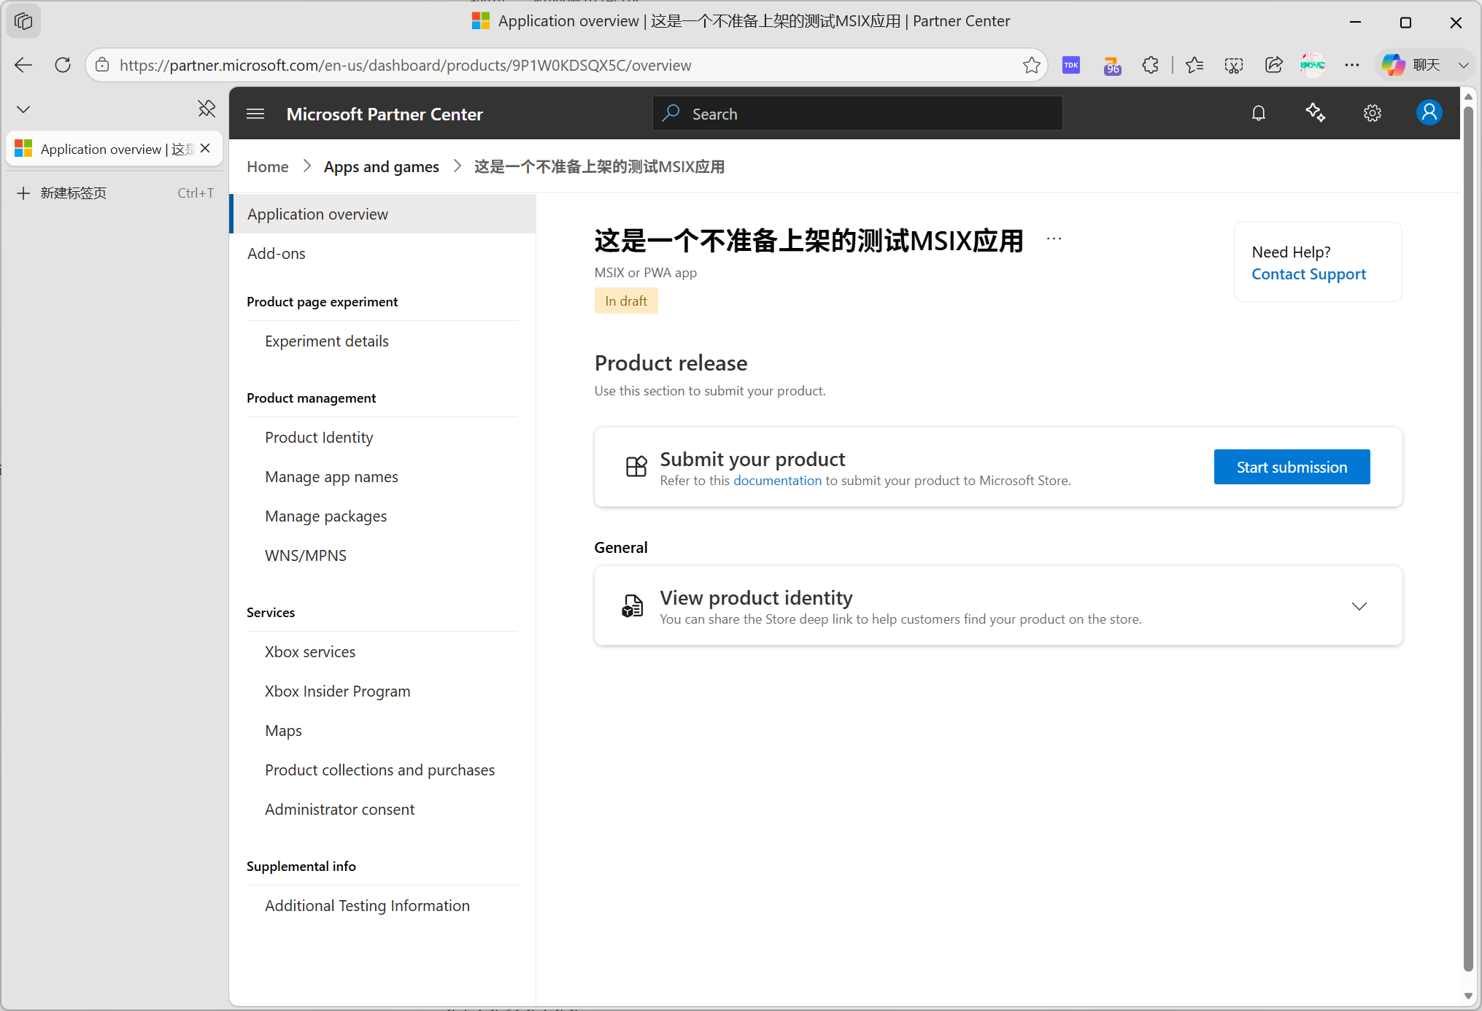This screenshot has height=1011, width=1482.
Task: Open browser settings and more menu
Action: click(x=1352, y=65)
